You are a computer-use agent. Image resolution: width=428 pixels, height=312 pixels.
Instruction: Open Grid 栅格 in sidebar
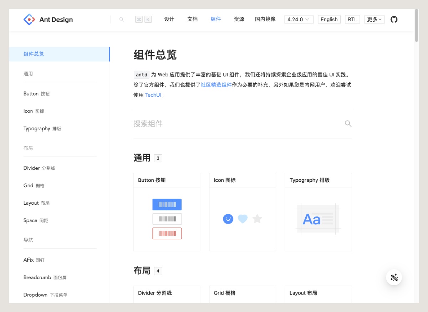tap(34, 185)
